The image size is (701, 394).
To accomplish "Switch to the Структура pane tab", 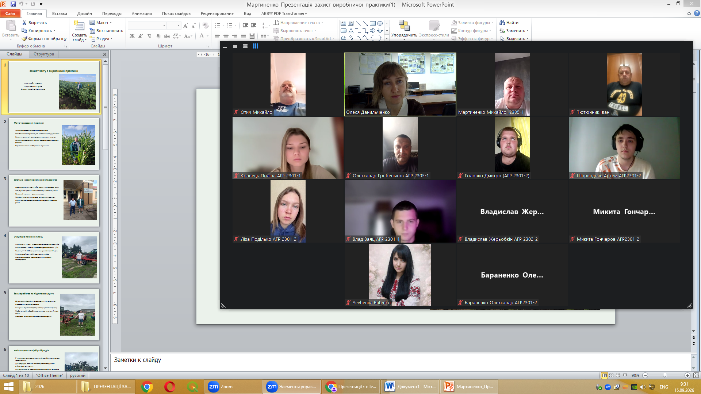I will click(44, 54).
